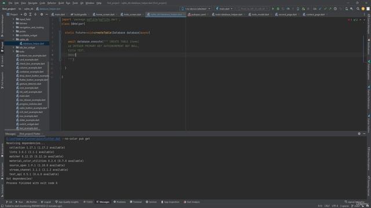This screenshot has width=371, height=208.
Task: Open the Problems tool window button
Action: 120,202
